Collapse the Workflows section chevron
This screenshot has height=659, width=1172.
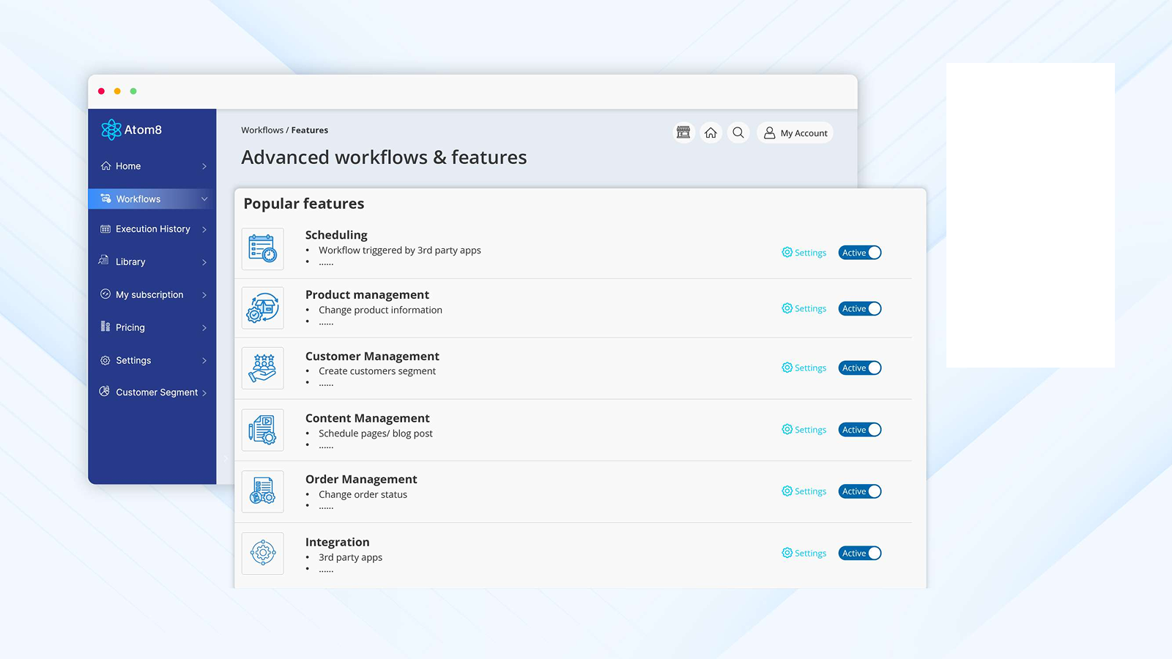204,198
